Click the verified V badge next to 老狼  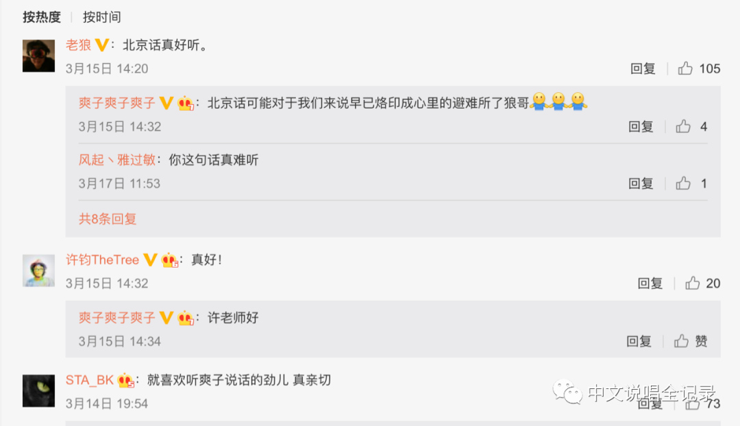tap(102, 45)
